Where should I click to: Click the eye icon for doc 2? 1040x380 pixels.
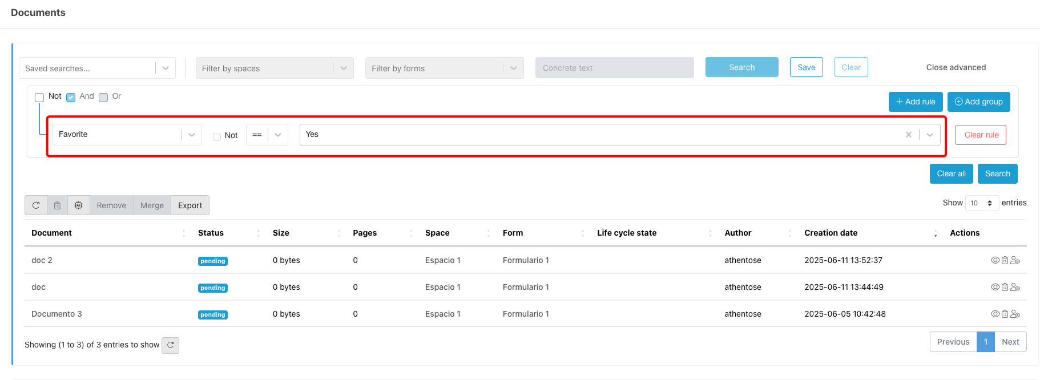click(x=995, y=260)
